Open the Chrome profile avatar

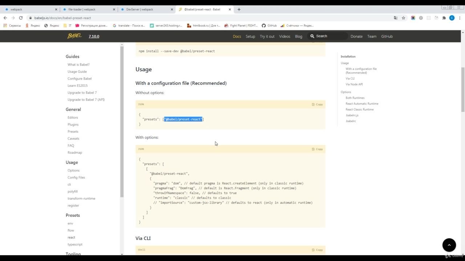pos(452,18)
